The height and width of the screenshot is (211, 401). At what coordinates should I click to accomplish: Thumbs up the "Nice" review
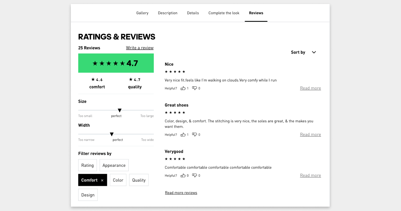[183, 88]
